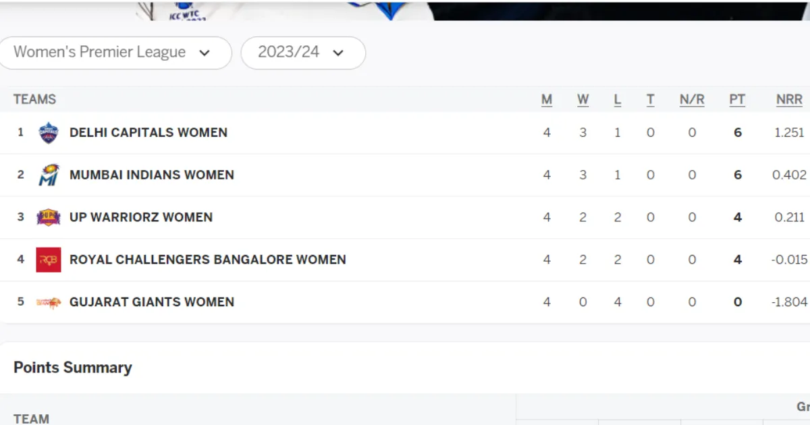Click the Points Summary heading

point(73,368)
